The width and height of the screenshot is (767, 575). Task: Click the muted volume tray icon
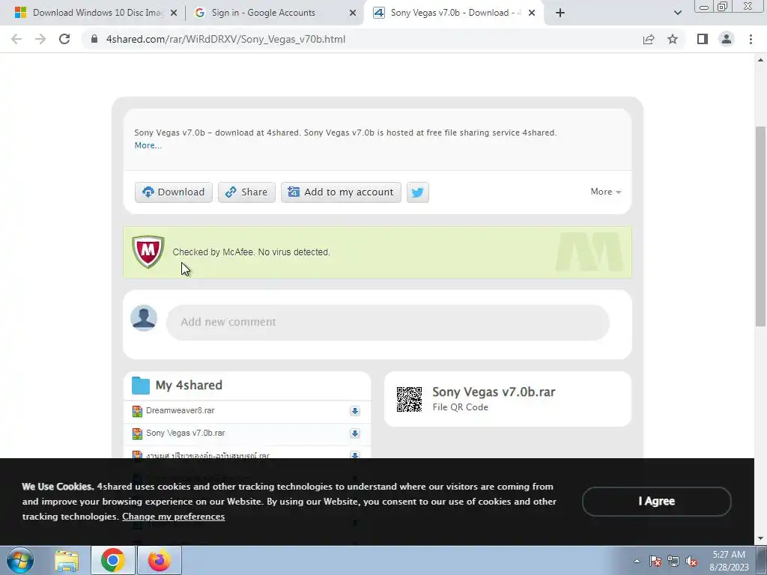coord(691,561)
